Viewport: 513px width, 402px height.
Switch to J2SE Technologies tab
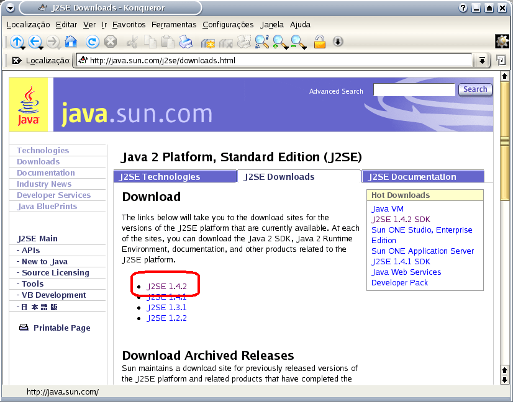175,177
